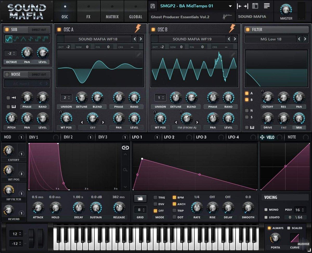Enable DIRECT OUT for the NOISE oscillator
This screenshot has width=312, height=253.
pyautogui.click(x=39, y=75)
